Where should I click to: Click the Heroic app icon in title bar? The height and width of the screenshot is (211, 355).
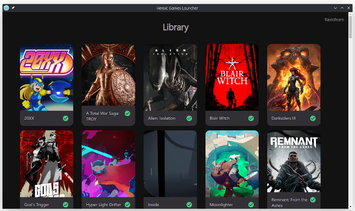(x=6, y=8)
